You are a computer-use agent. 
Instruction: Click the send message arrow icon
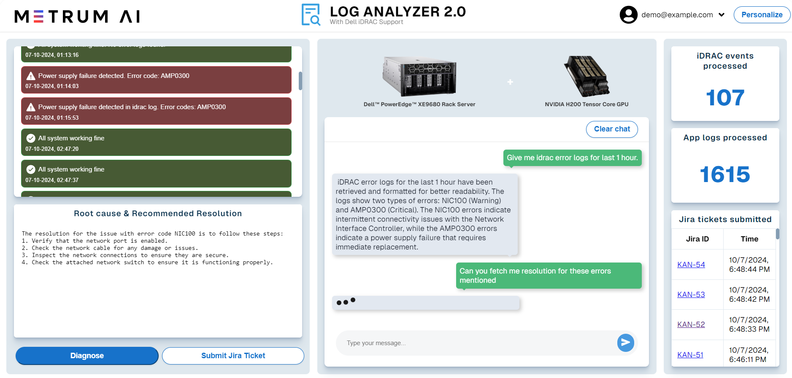tap(626, 343)
